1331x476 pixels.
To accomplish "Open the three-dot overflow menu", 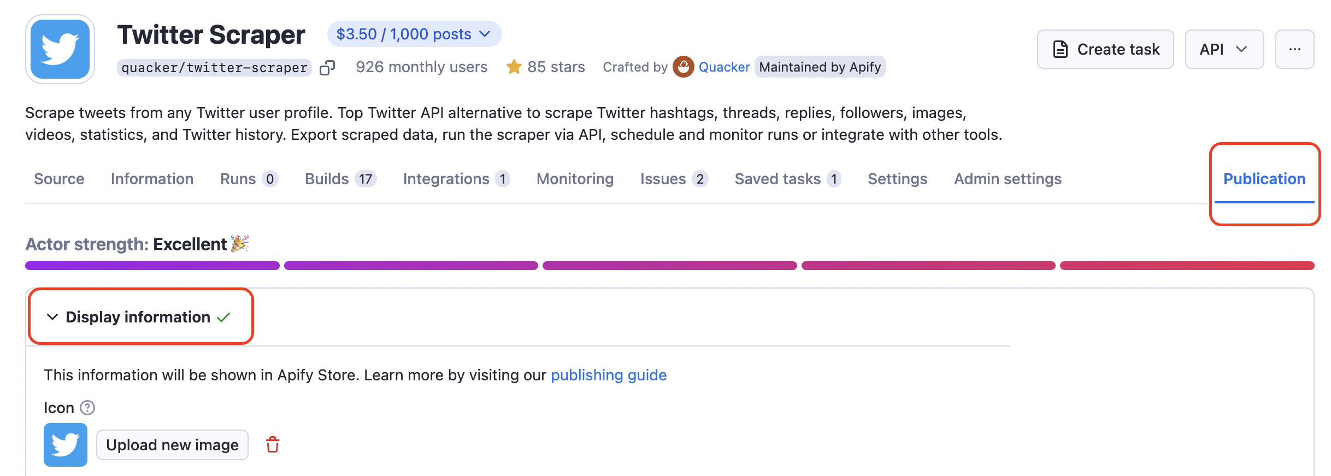I will coord(1294,49).
